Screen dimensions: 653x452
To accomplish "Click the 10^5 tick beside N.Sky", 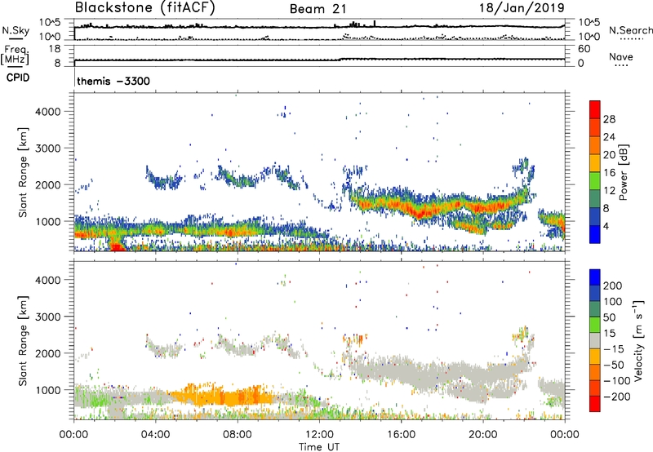I will pyautogui.click(x=50, y=22).
